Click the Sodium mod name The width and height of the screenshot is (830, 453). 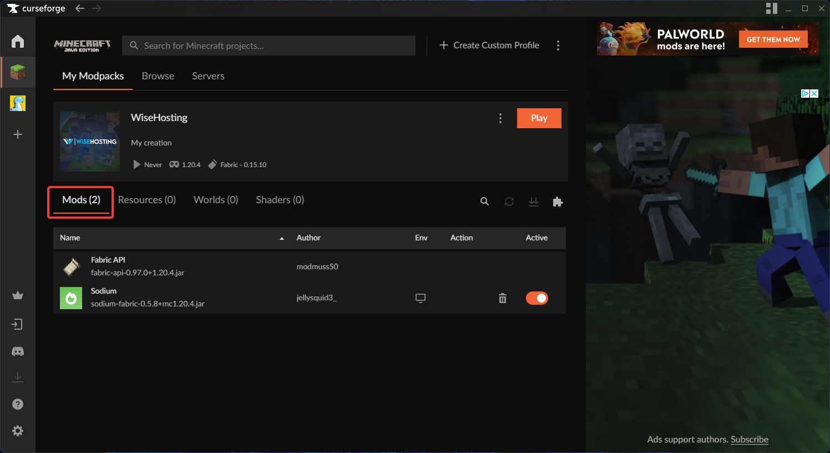click(104, 291)
